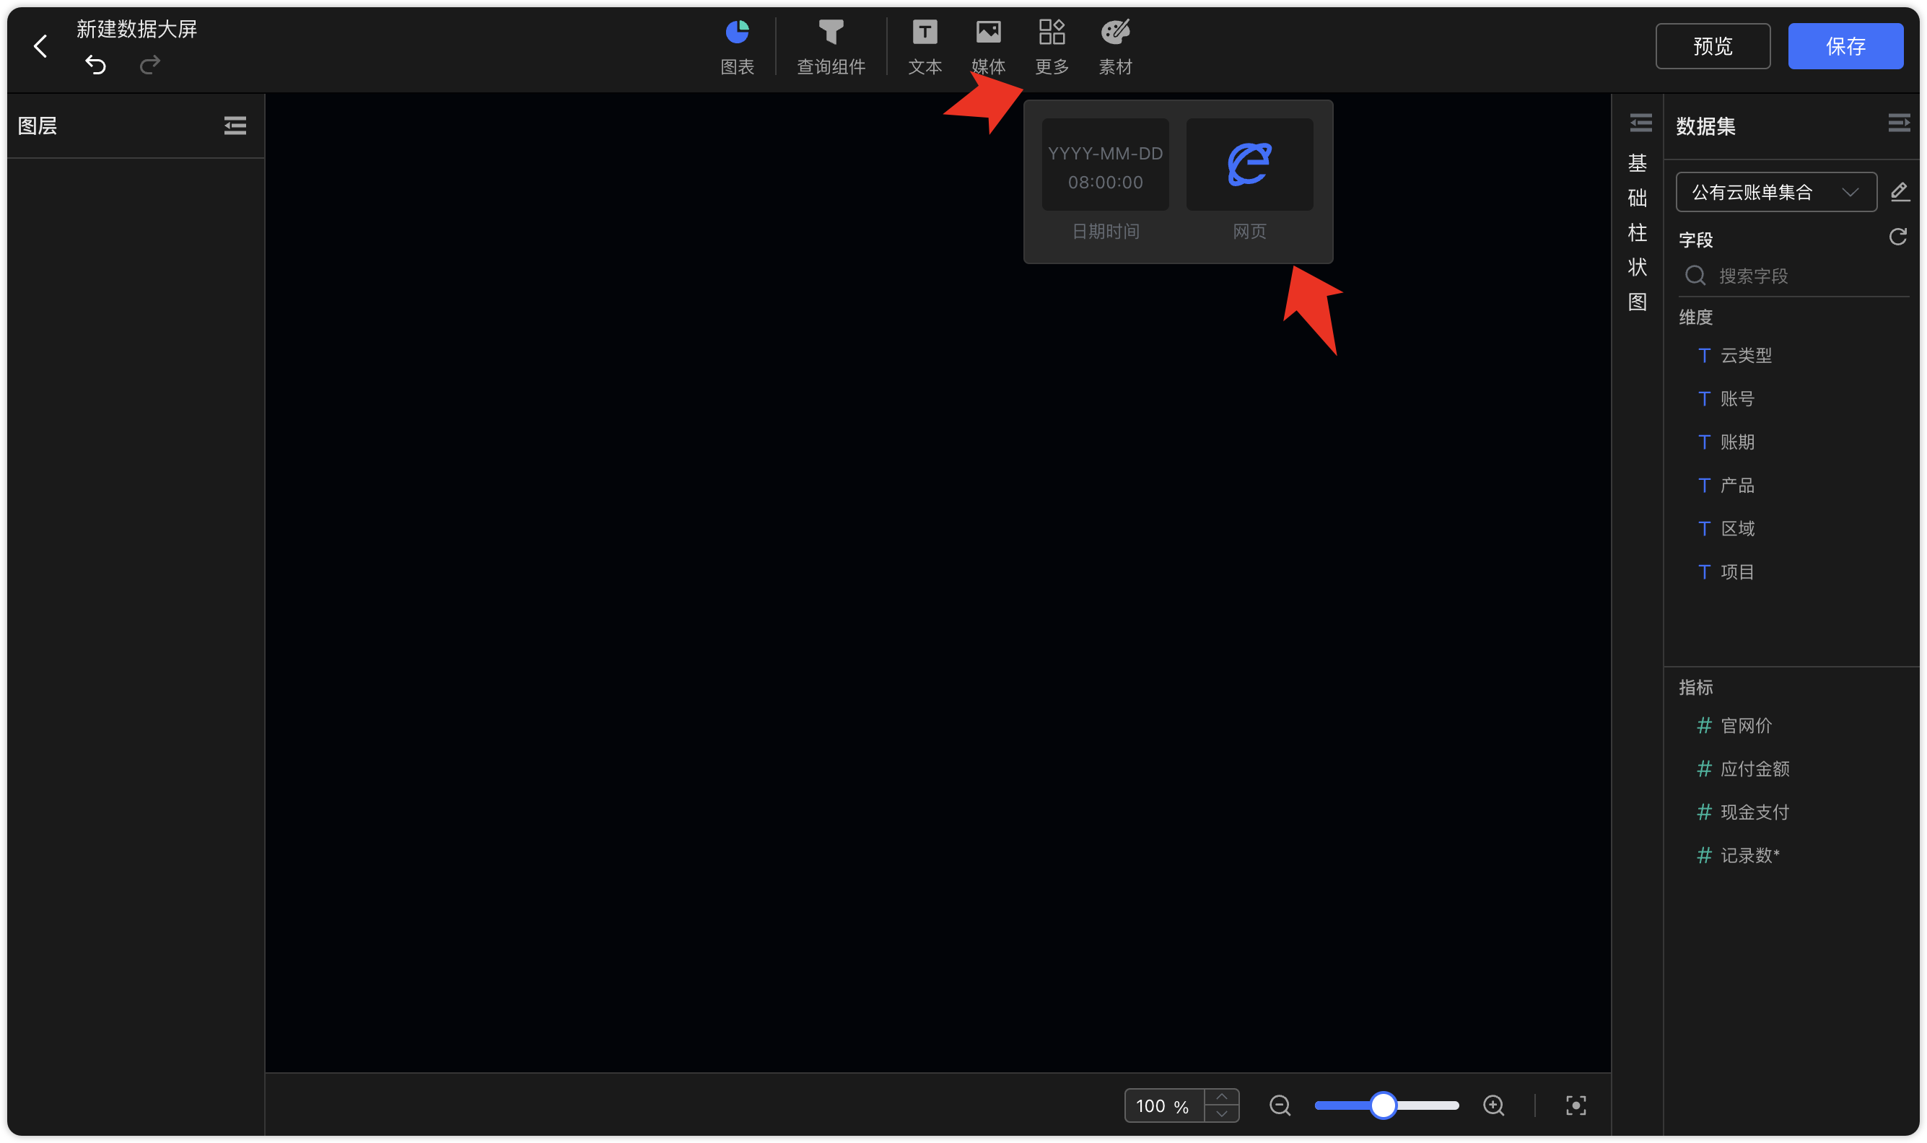Refresh the 字段 fields list
Viewport: 1927px width, 1143px height.
point(1897,237)
